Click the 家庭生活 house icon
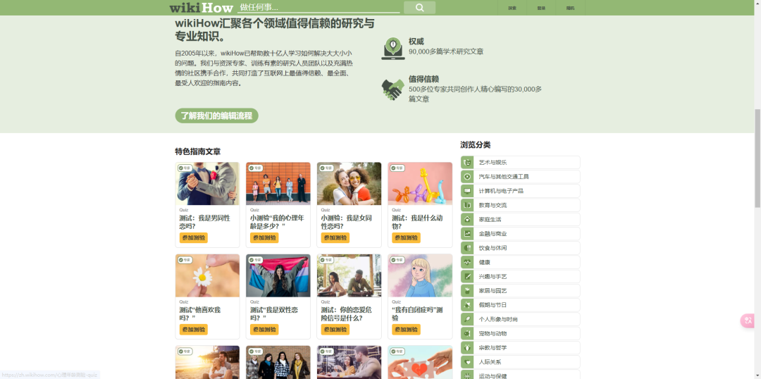 [x=467, y=219]
